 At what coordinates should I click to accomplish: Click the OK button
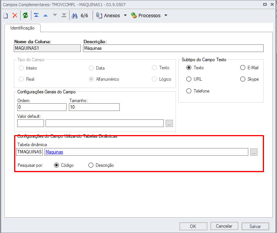click(193, 226)
